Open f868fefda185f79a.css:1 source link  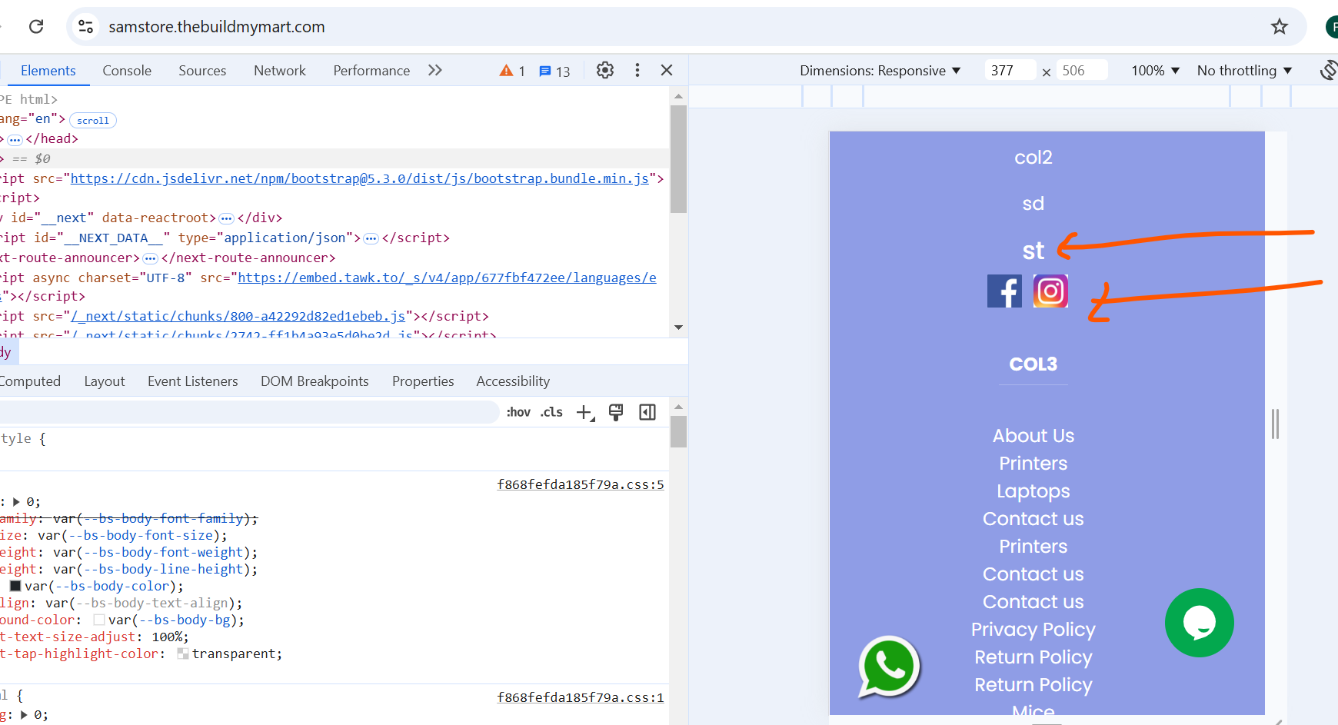(x=581, y=697)
